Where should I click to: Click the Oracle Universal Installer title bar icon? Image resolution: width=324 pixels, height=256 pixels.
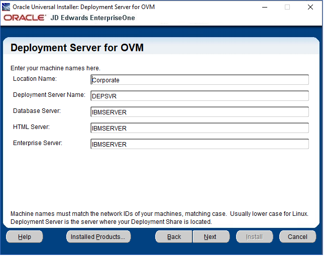6,7
